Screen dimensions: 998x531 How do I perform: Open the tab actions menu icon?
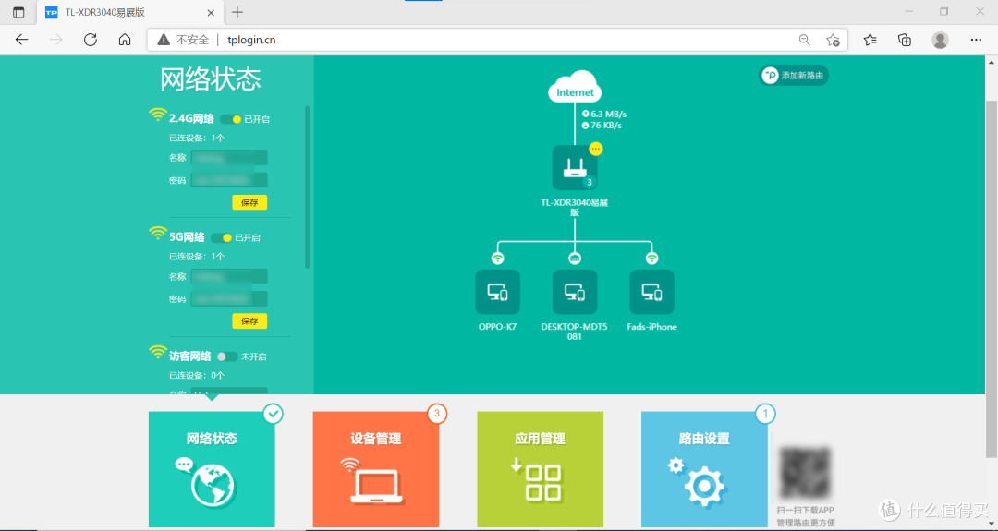[18, 12]
